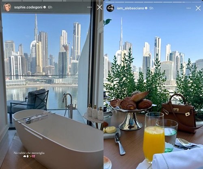
Task: Tap the "No vabbè che meraviglia" caption text
Action: 29,153
